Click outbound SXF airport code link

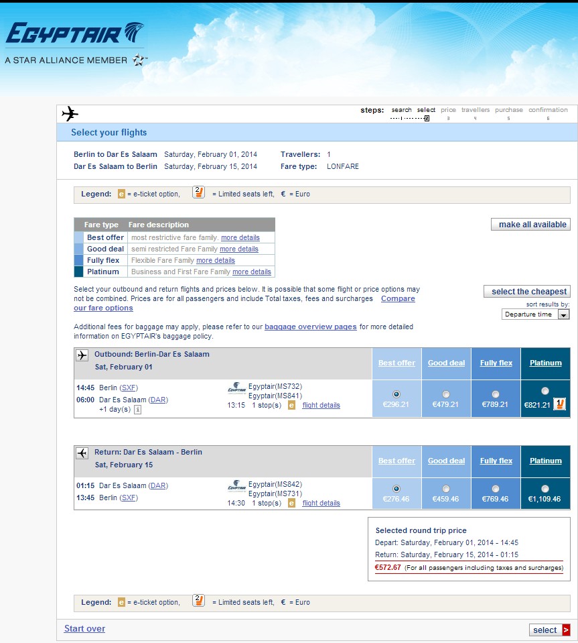(x=129, y=388)
